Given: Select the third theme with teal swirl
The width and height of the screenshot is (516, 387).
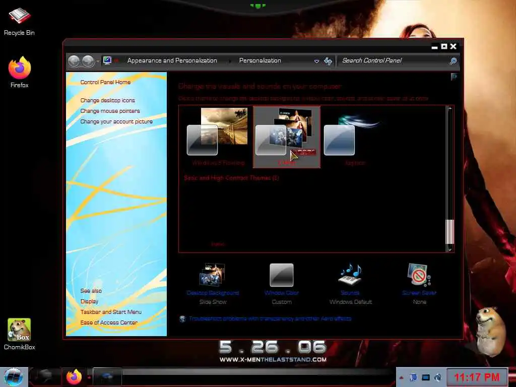Looking at the screenshot, I should tap(355, 137).
